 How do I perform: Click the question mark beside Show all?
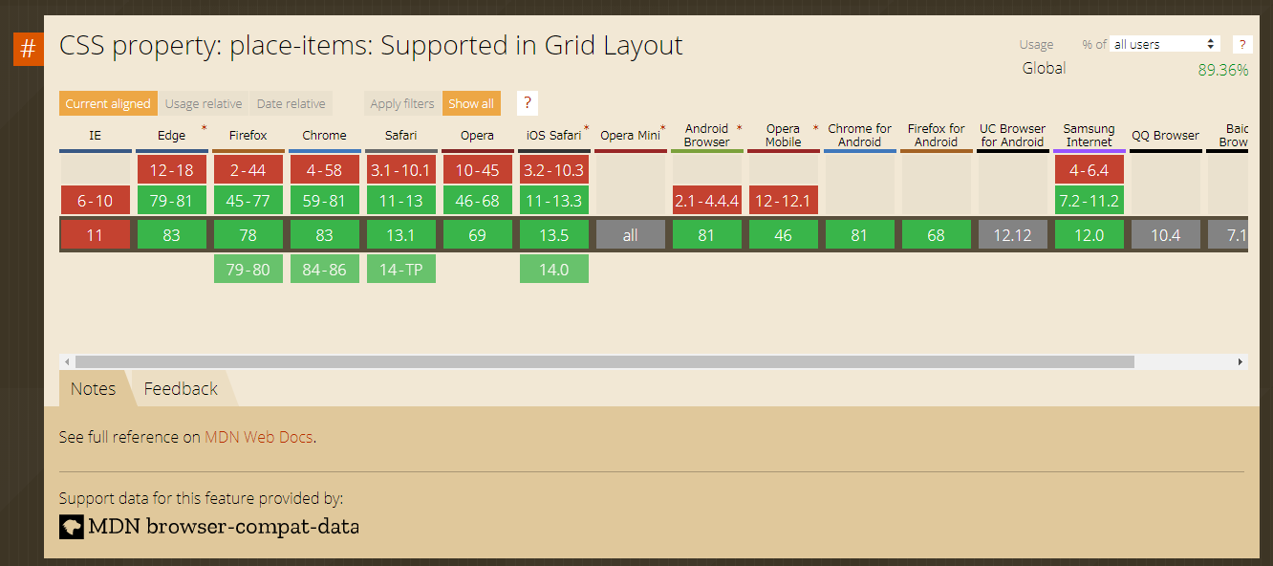[528, 103]
